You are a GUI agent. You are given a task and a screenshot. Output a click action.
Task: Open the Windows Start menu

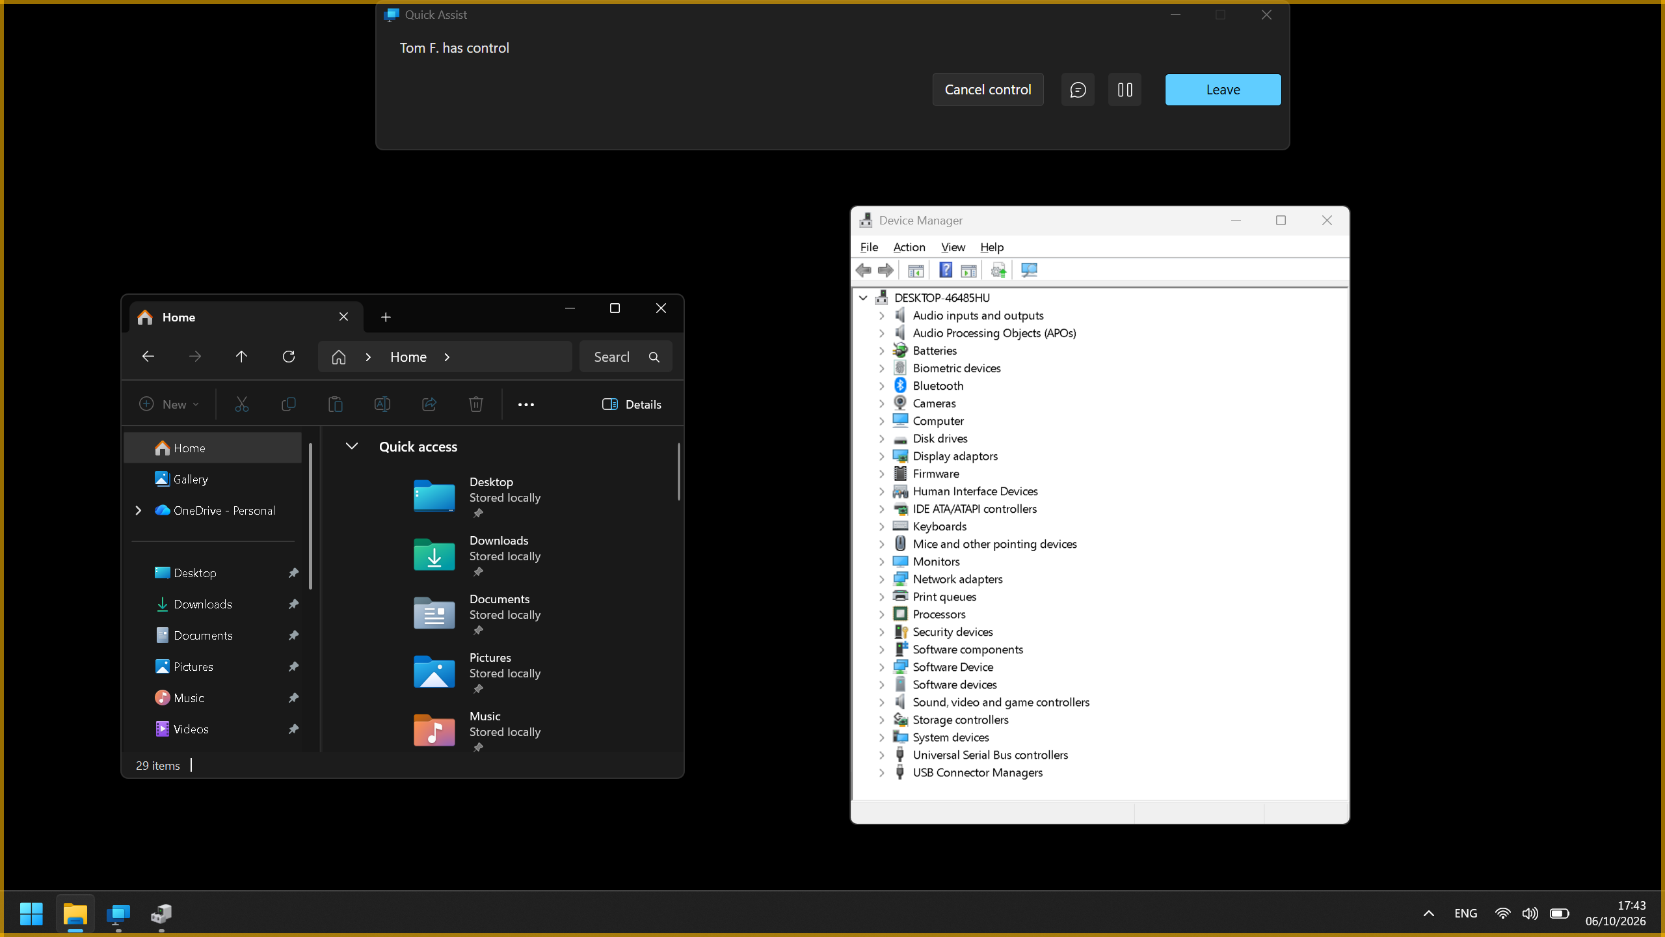(31, 914)
